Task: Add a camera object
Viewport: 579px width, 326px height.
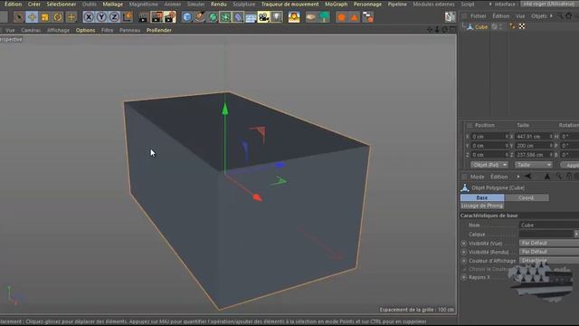Action: pos(263,17)
